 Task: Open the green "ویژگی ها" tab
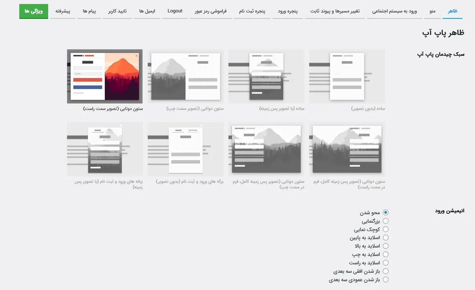click(34, 11)
